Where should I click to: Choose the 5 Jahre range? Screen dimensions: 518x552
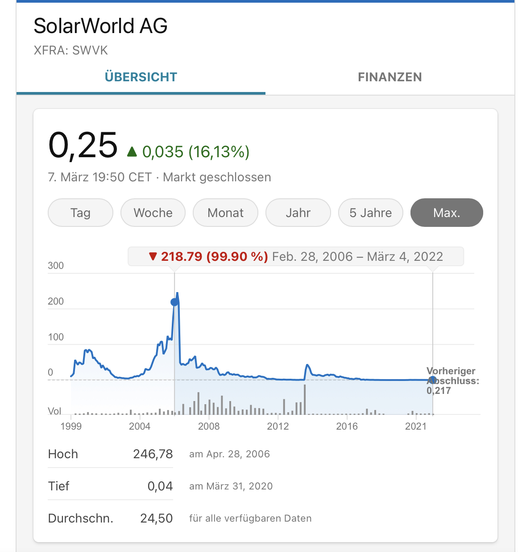[370, 213]
